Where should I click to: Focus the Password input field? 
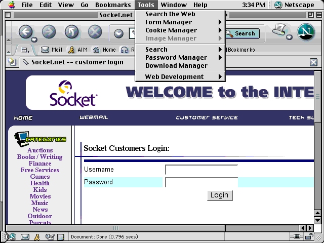[201, 182]
